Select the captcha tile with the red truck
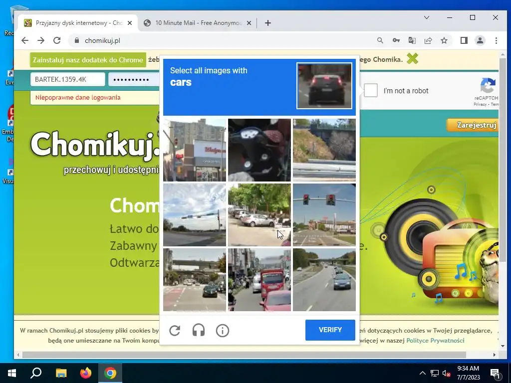Screen dimensions: 511x383 259,279
